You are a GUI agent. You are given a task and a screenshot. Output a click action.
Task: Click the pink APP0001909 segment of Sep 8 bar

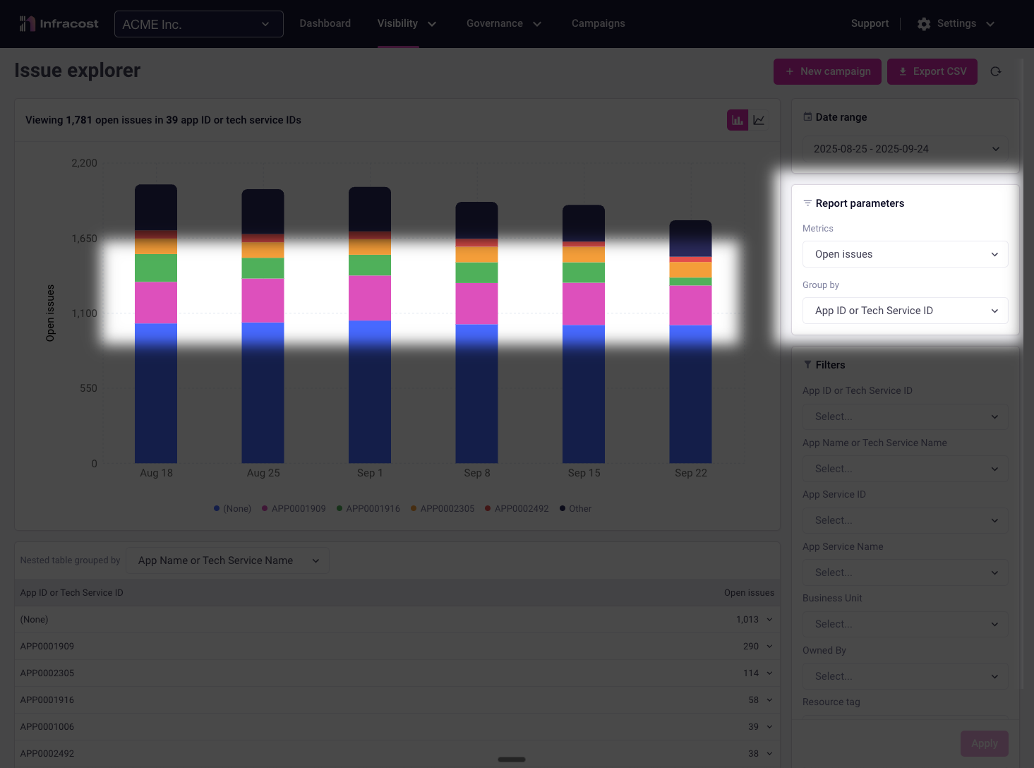[476, 304]
